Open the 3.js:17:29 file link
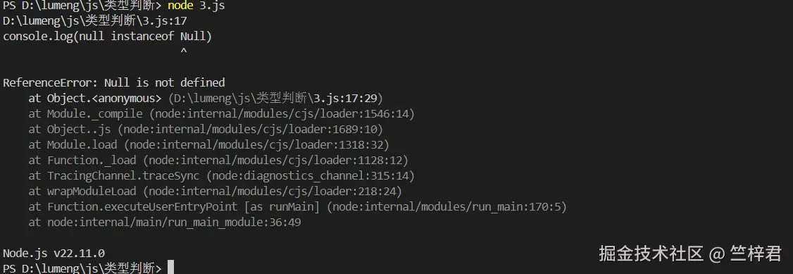Viewport: 793px width, 274px height. [x=345, y=98]
